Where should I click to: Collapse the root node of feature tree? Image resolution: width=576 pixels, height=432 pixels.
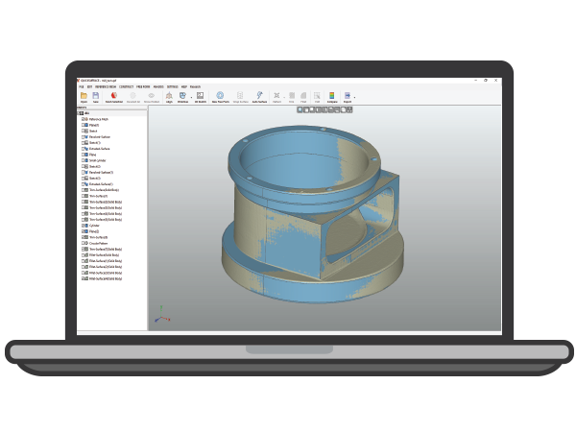click(80, 113)
